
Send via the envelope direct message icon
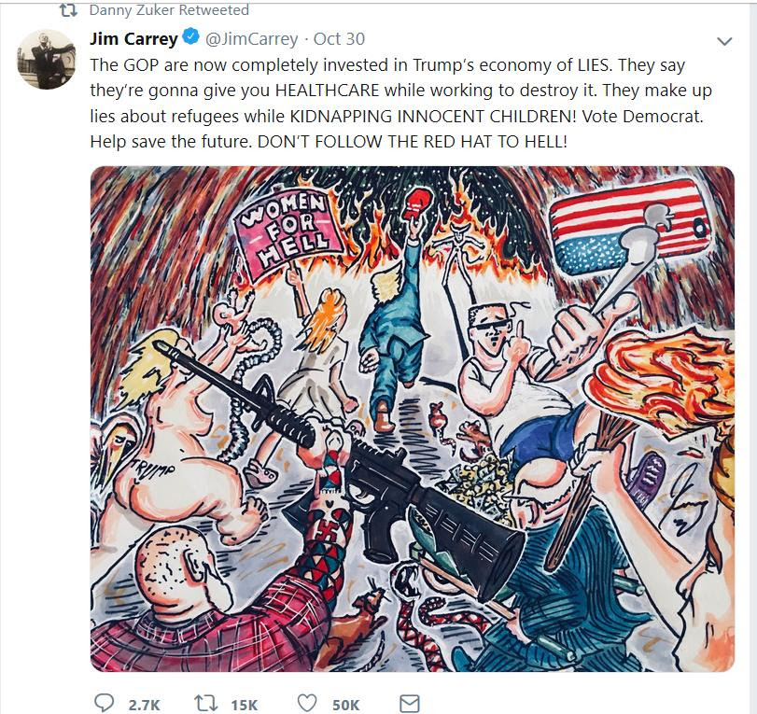(x=410, y=704)
